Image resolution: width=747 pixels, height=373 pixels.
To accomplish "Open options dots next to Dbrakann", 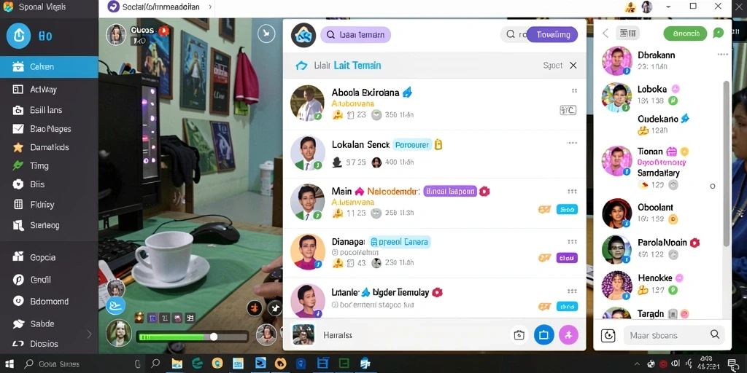I will click(722, 54).
